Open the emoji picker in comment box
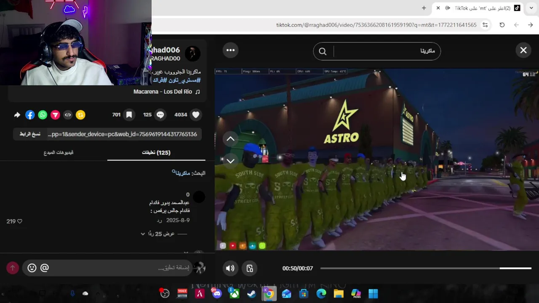The height and width of the screenshot is (303, 539). coord(32,268)
